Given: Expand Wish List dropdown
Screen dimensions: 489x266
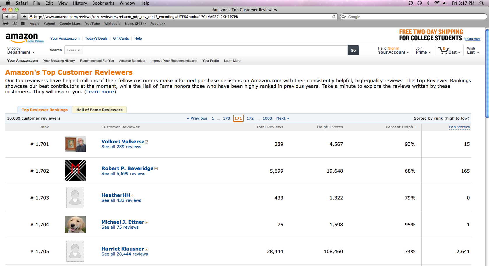Looking at the screenshot, I should [473, 50].
